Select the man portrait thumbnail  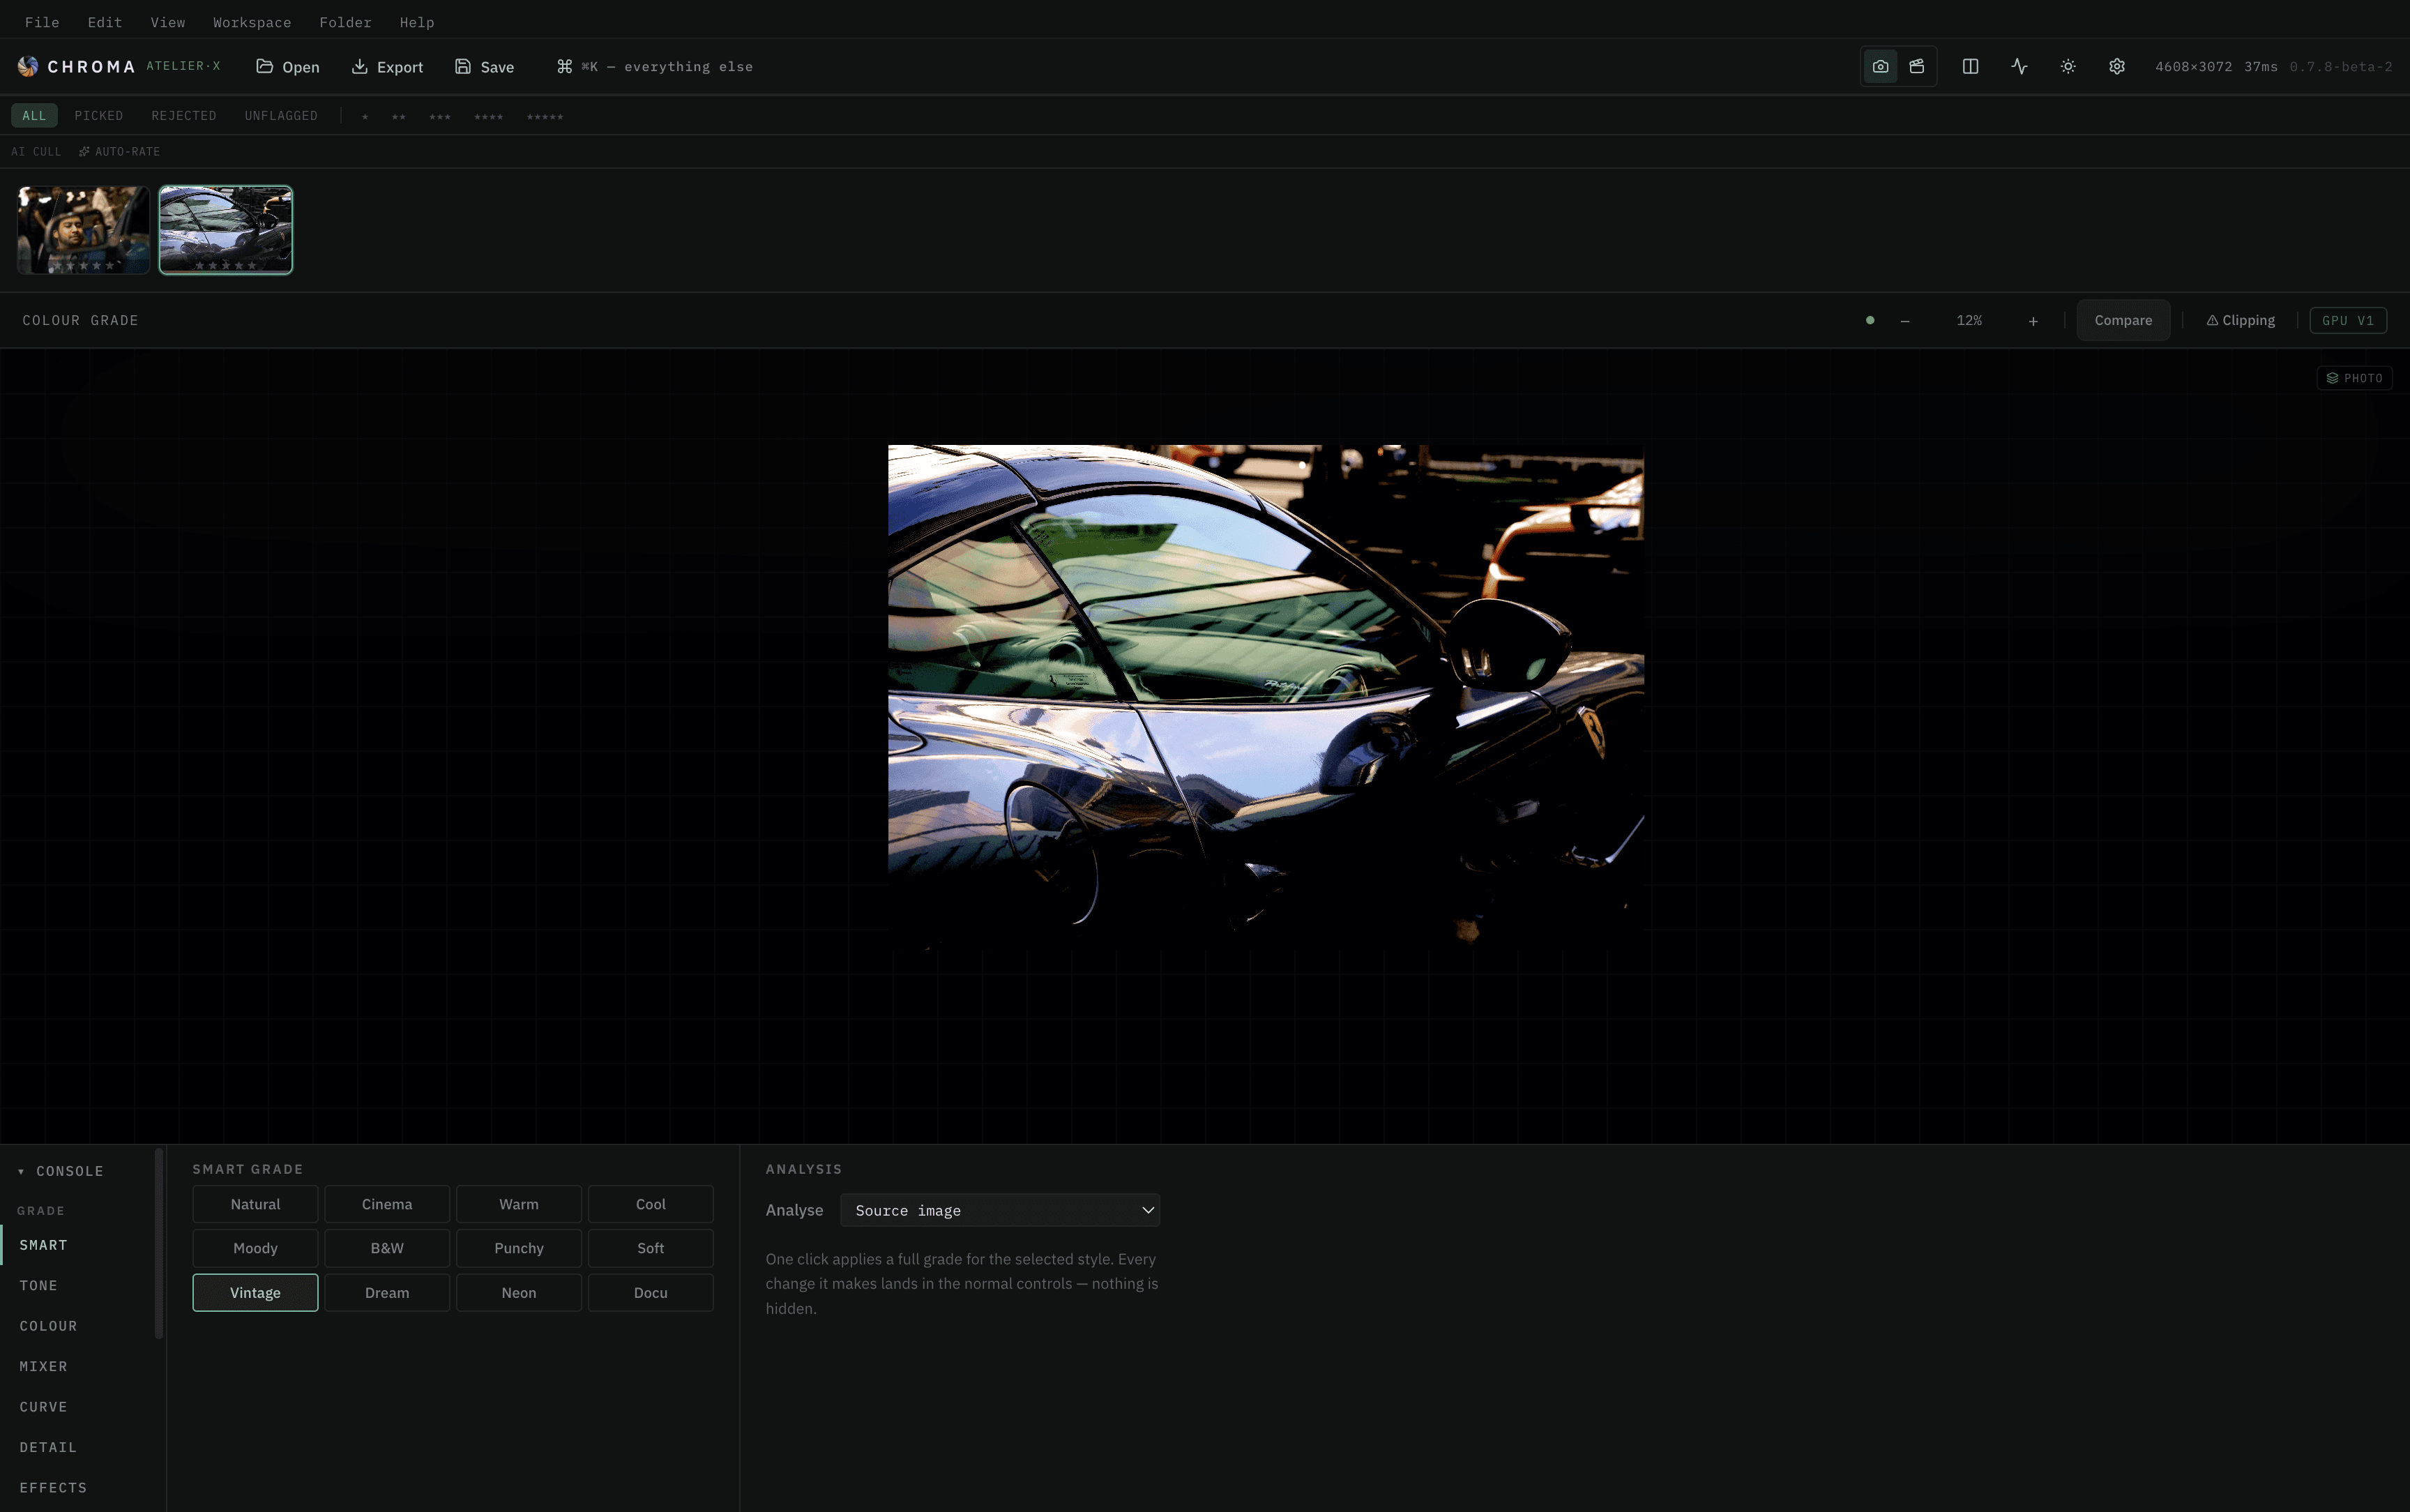pos(84,230)
